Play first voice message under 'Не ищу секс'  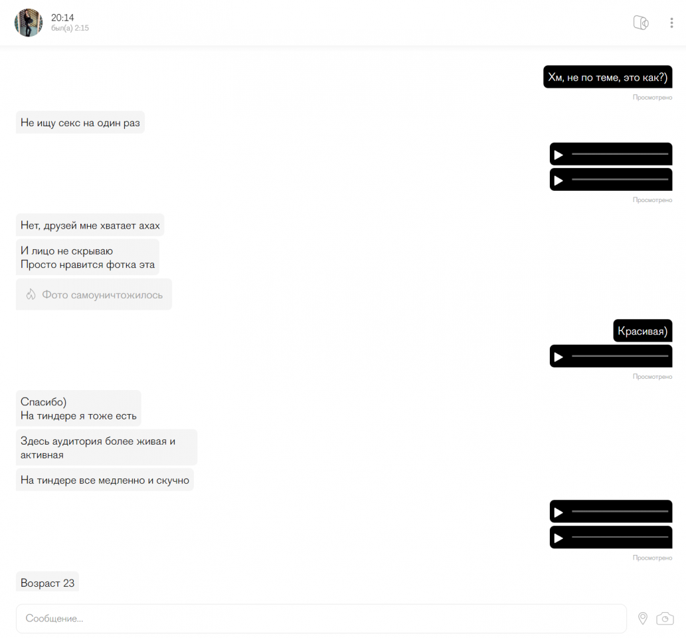pyautogui.click(x=558, y=155)
